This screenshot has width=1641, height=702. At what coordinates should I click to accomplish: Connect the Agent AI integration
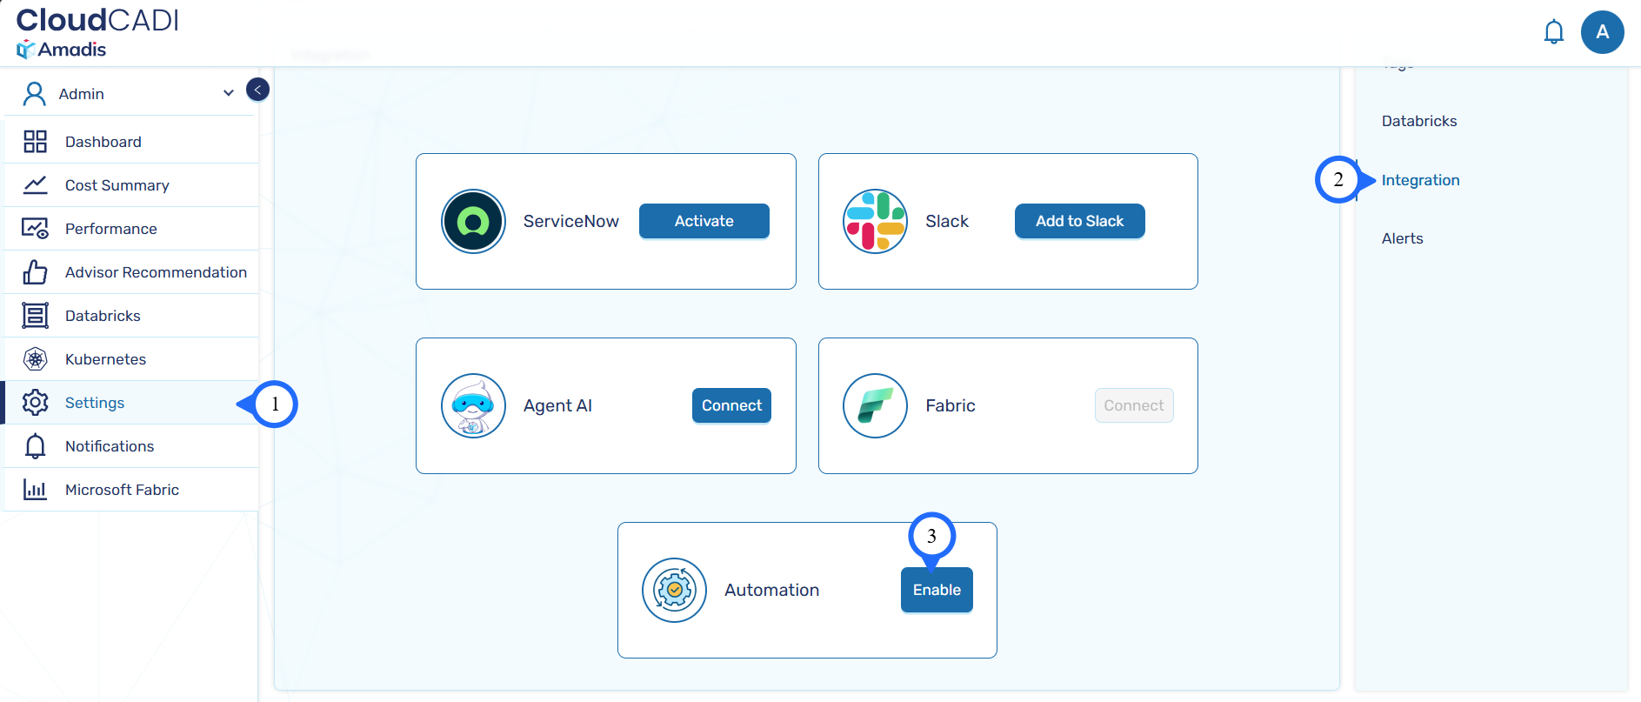click(731, 405)
